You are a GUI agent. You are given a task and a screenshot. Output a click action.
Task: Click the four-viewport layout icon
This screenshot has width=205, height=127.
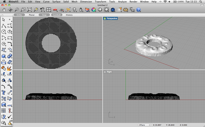48,10
